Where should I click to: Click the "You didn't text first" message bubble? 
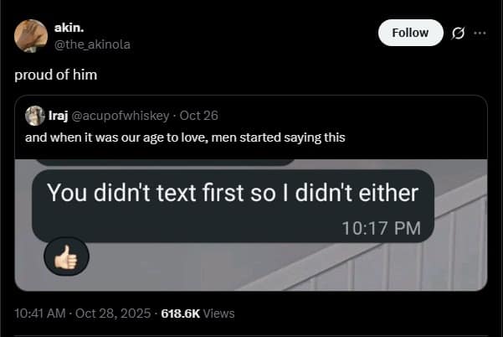232,194
